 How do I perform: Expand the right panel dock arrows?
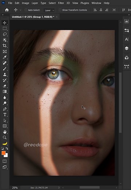(x=129, y=15)
